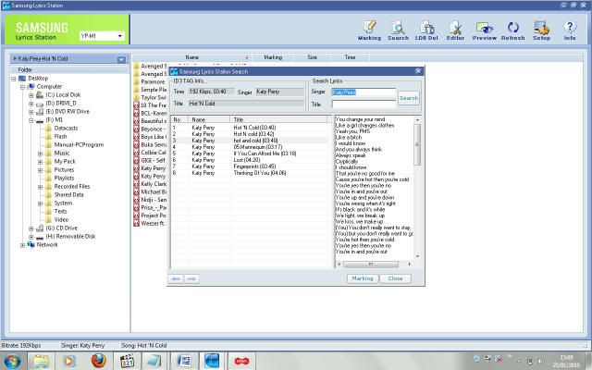
Task: Open the YP-M1 device dropdown
Action: pos(120,36)
